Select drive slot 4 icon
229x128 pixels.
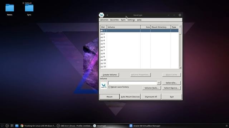coord(102,40)
